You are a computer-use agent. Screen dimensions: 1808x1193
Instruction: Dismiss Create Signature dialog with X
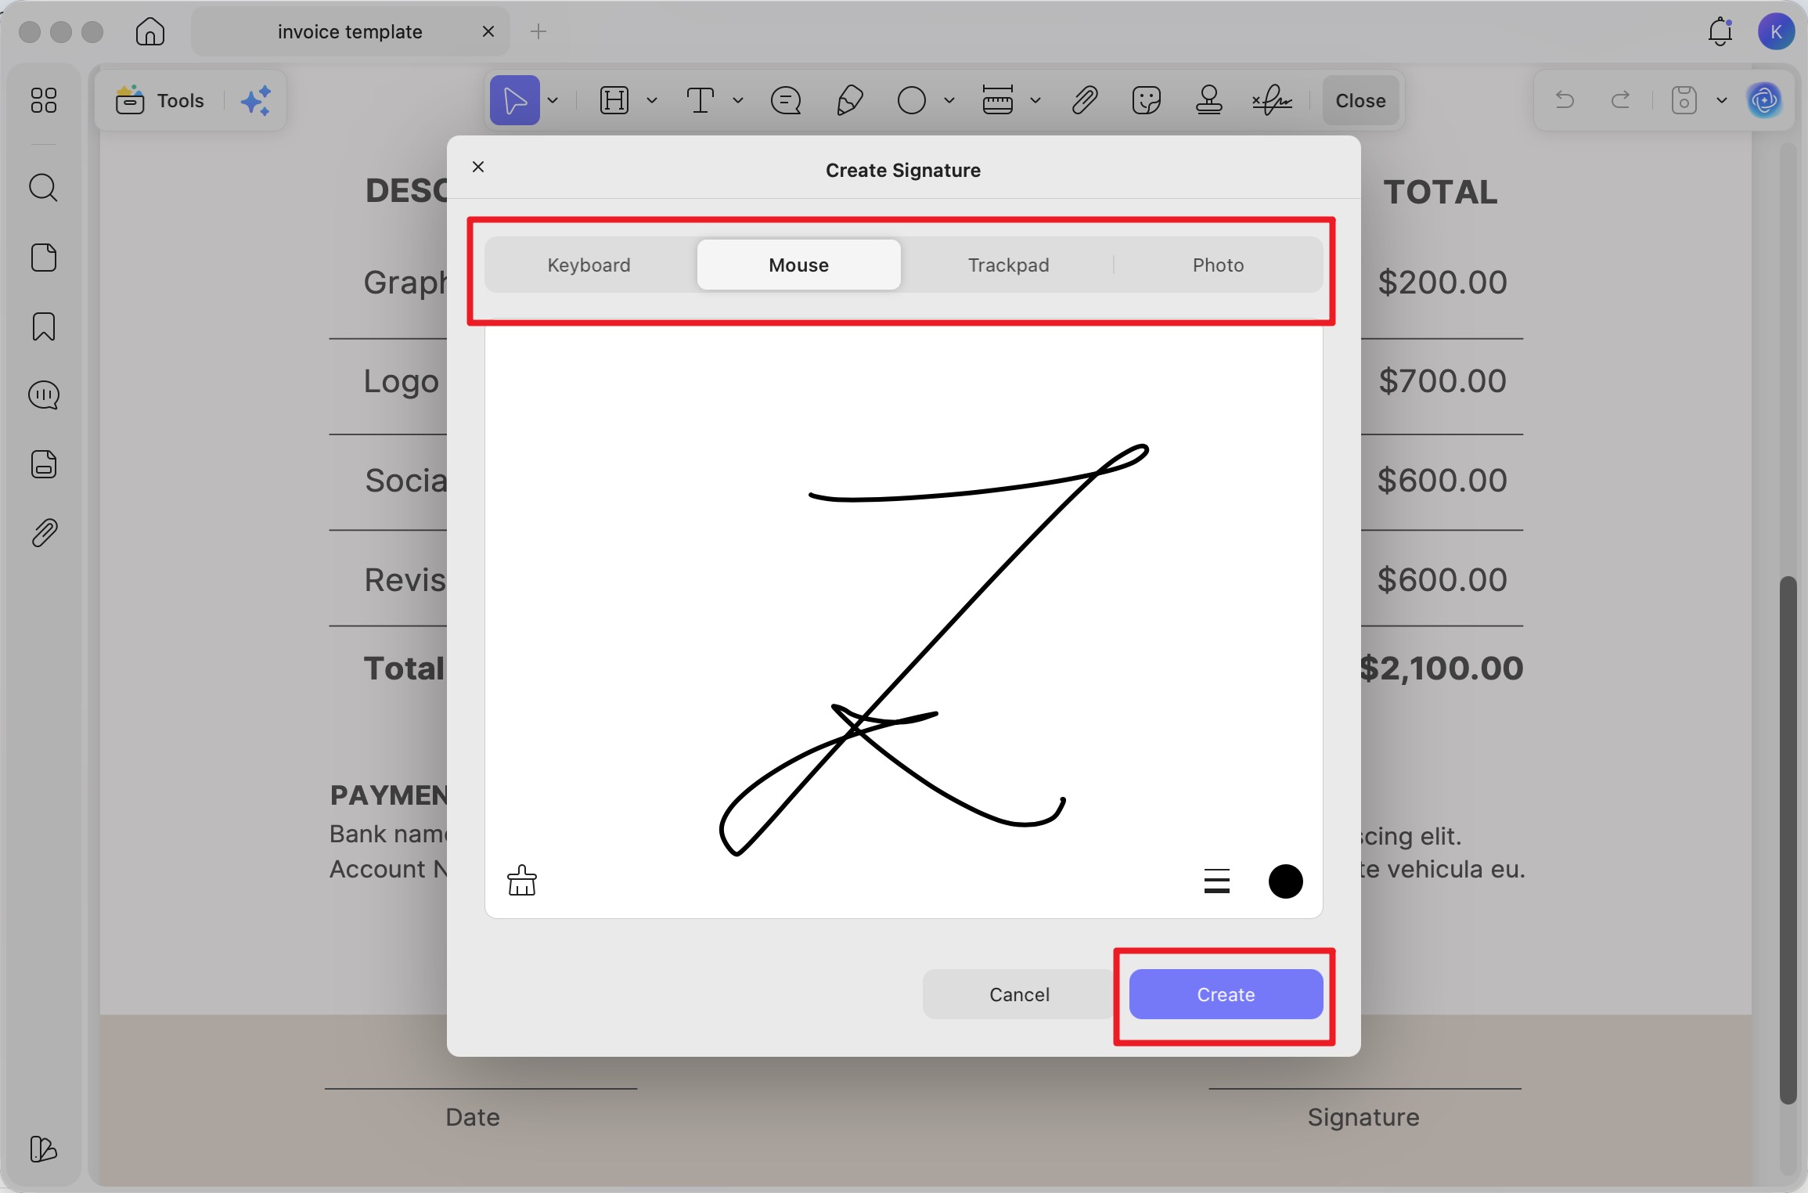[x=478, y=167]
